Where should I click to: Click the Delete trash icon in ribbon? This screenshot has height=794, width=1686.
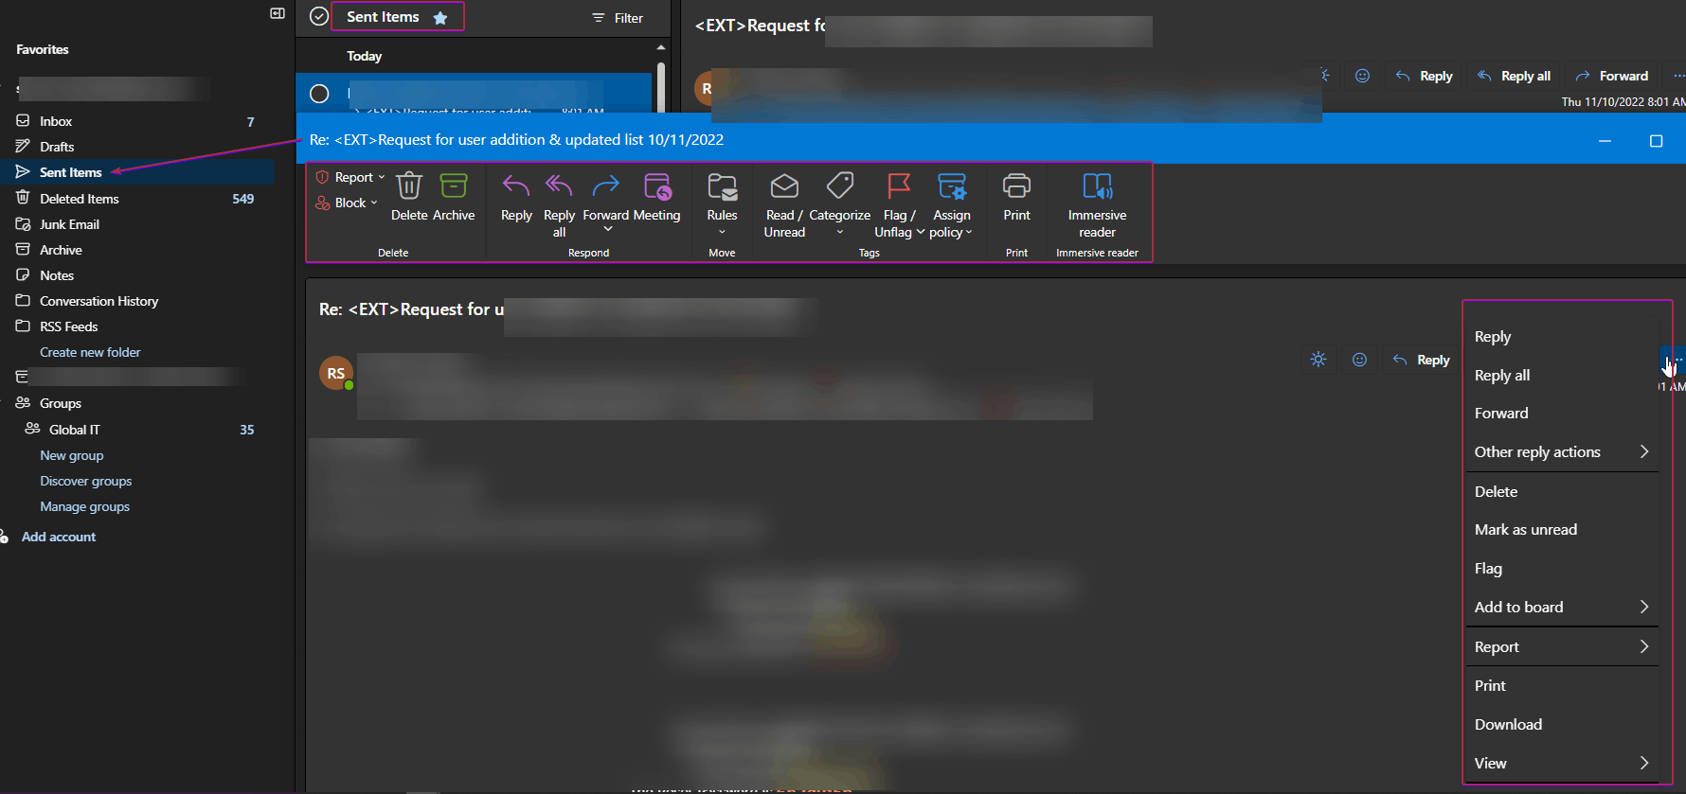click(x=408, y=185)
